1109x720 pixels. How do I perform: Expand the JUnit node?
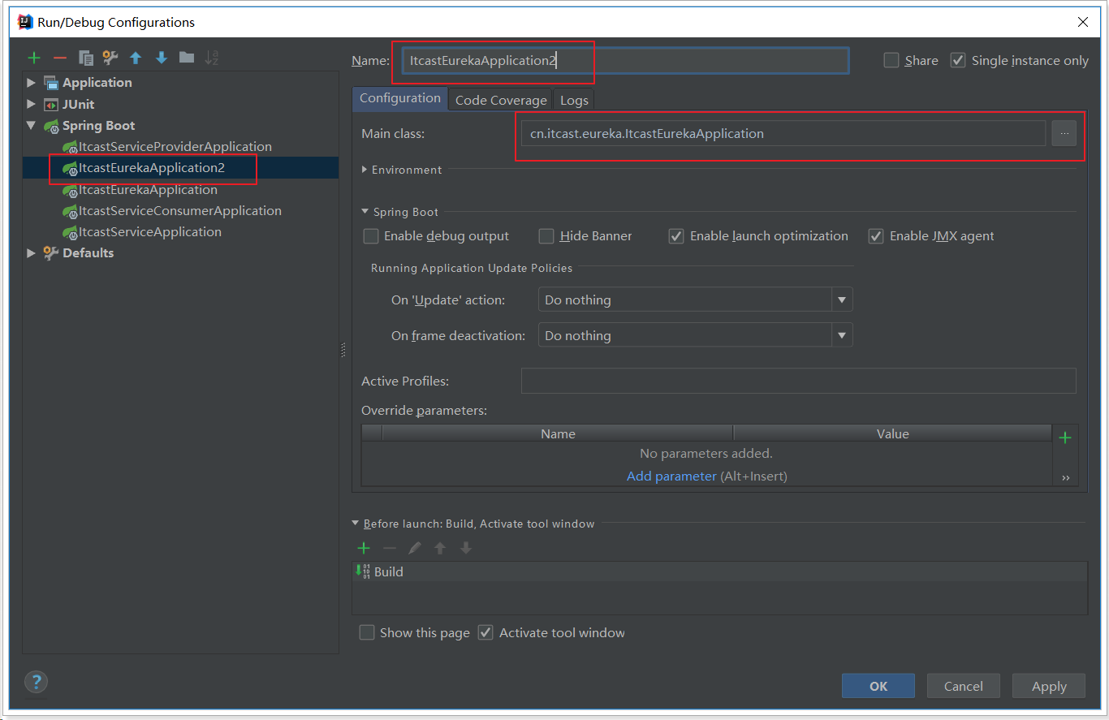coord(31,104)
